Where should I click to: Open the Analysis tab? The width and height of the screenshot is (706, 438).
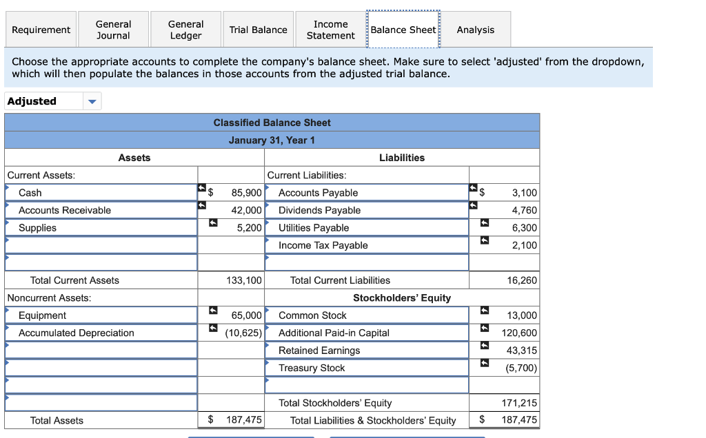click(475, 29)
